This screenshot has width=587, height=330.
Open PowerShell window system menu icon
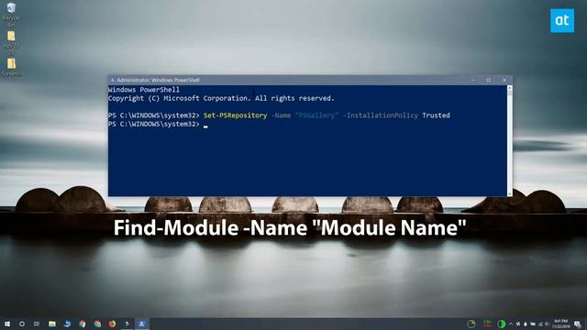pyautogui.click(x=112, y=80)
